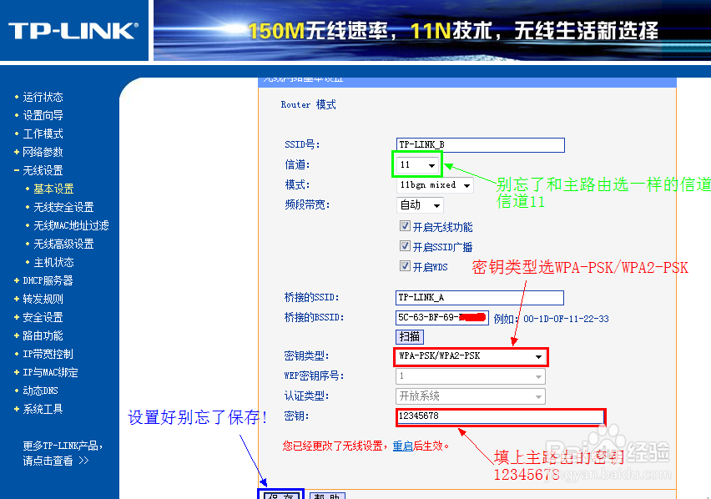Select 无线安全设置 submenu item

63,207
